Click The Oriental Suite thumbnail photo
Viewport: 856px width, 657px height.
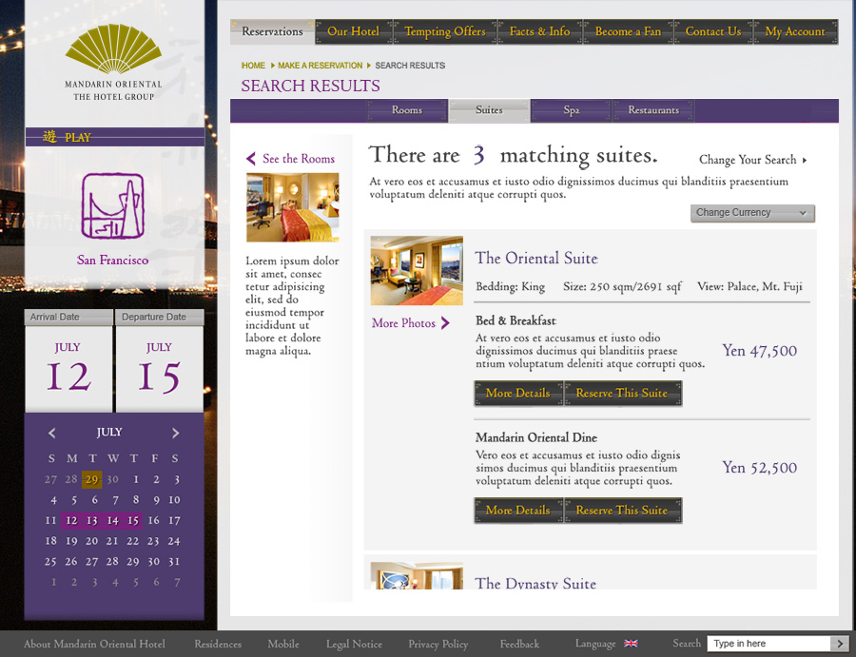[417, 271]
